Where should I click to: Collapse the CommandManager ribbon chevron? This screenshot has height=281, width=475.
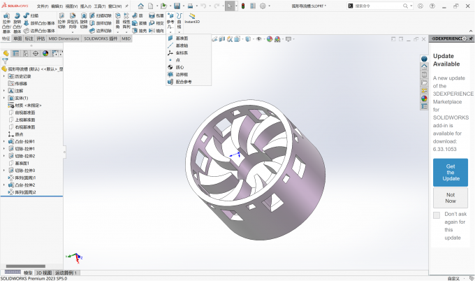[471, 31]
